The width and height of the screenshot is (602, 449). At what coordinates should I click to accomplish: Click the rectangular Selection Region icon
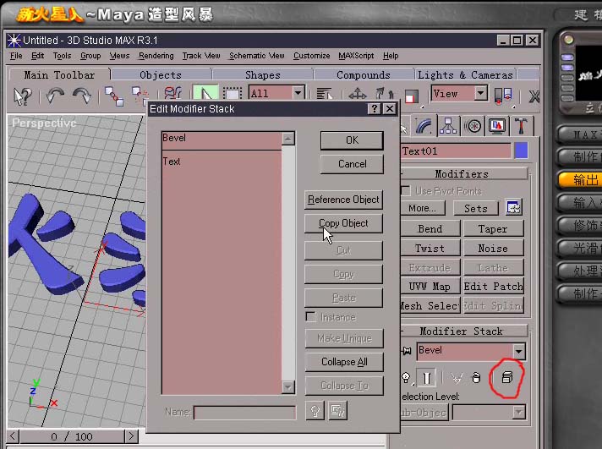point(233,93)
